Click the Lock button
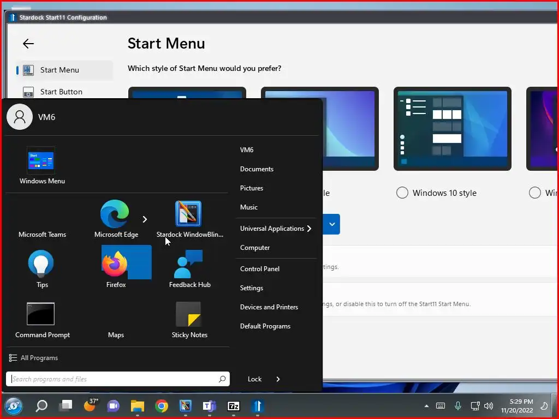559x419 pixels. (254, 379)
